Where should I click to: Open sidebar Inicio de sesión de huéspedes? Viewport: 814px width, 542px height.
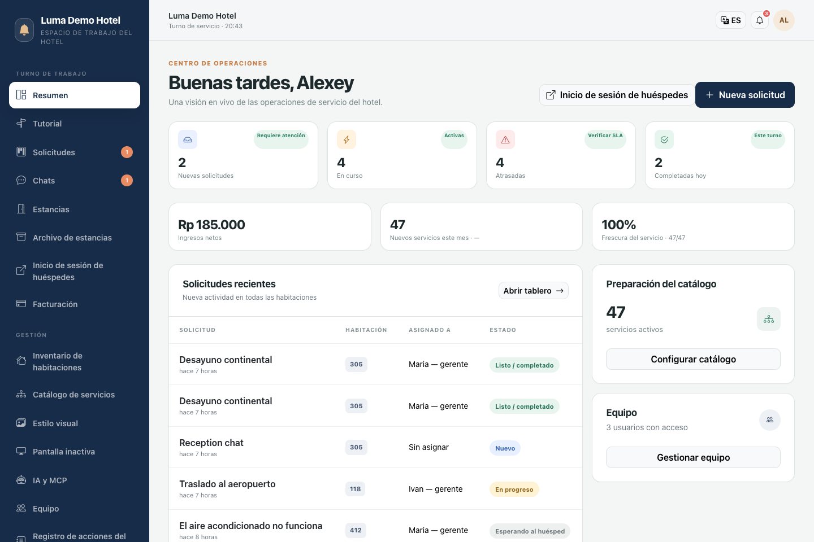[75, 271]
